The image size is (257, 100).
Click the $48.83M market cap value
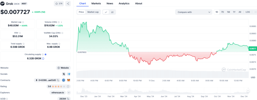[13, 25]
